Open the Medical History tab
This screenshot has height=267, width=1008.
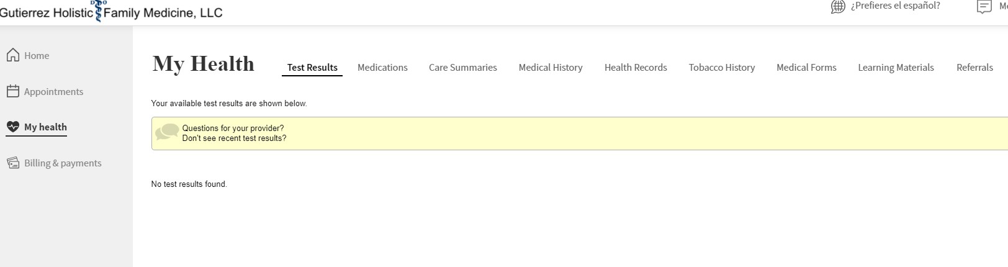point(551,67)
